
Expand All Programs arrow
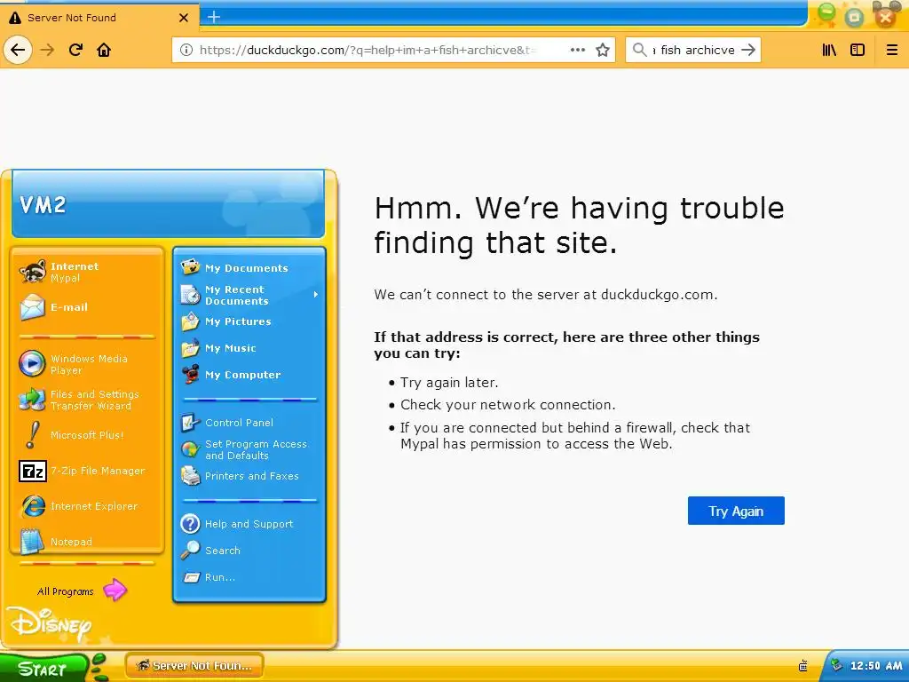[115, 591]
